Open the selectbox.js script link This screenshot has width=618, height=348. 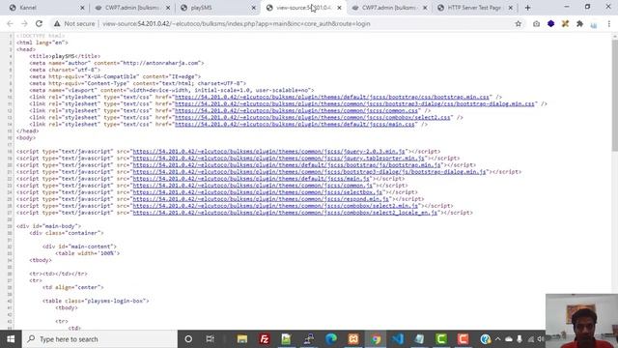[x=258, y=192]
